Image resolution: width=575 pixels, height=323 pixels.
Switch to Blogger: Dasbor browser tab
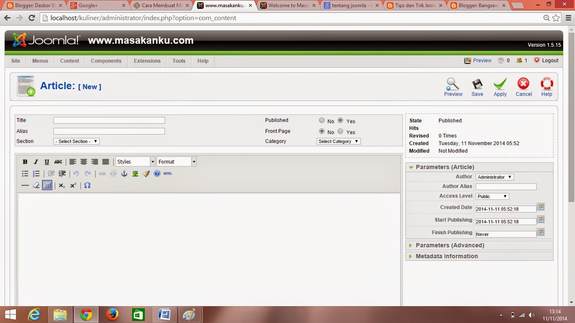35,5
